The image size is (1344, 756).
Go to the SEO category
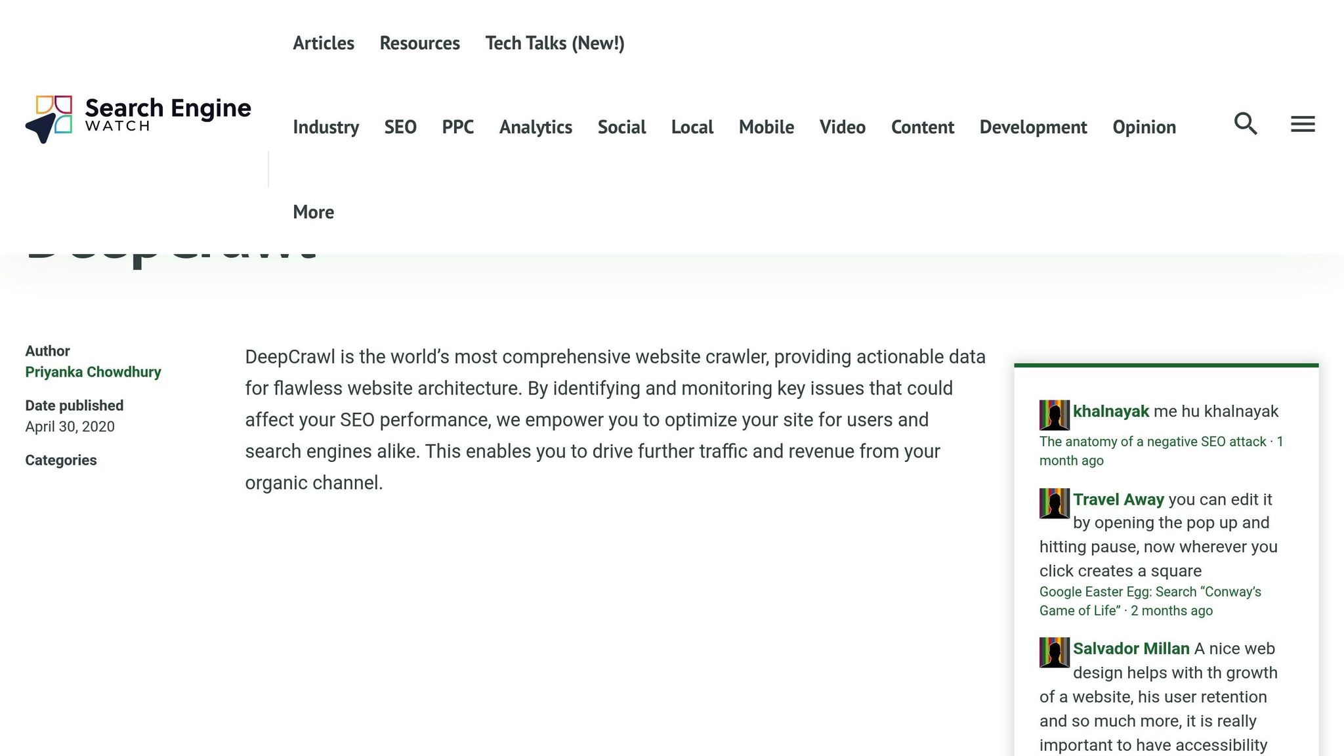[400, 127]
